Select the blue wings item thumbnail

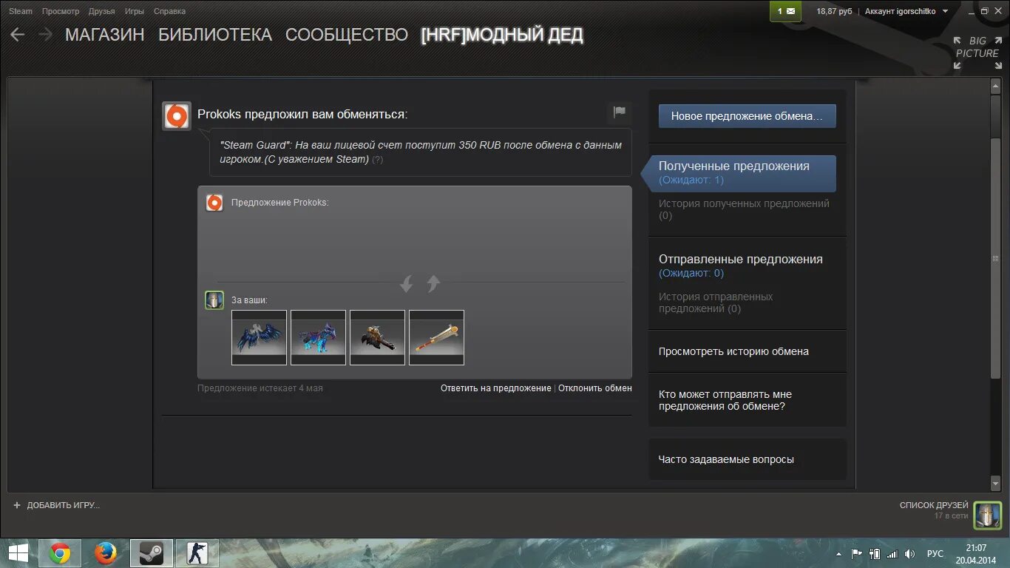tap(259, 337)
